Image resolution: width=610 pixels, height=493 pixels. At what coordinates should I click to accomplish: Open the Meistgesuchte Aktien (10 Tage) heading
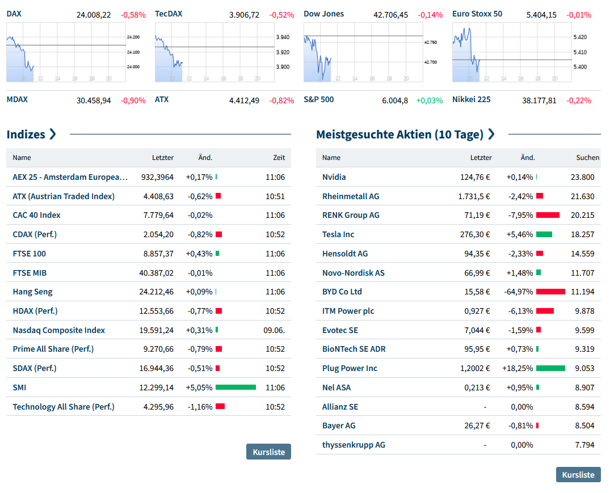(x=399, y=134)
